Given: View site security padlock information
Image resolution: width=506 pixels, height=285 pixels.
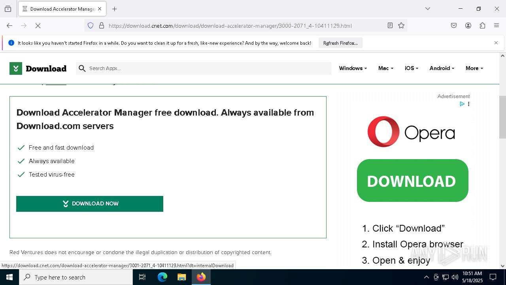Looking at the screenshot, I should tap(102, 26).
